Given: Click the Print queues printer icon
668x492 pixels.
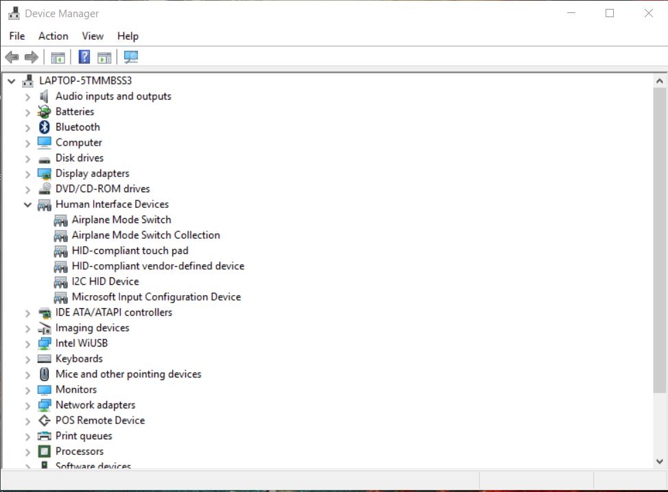Looking at the screenshot, I should (45, 436).
